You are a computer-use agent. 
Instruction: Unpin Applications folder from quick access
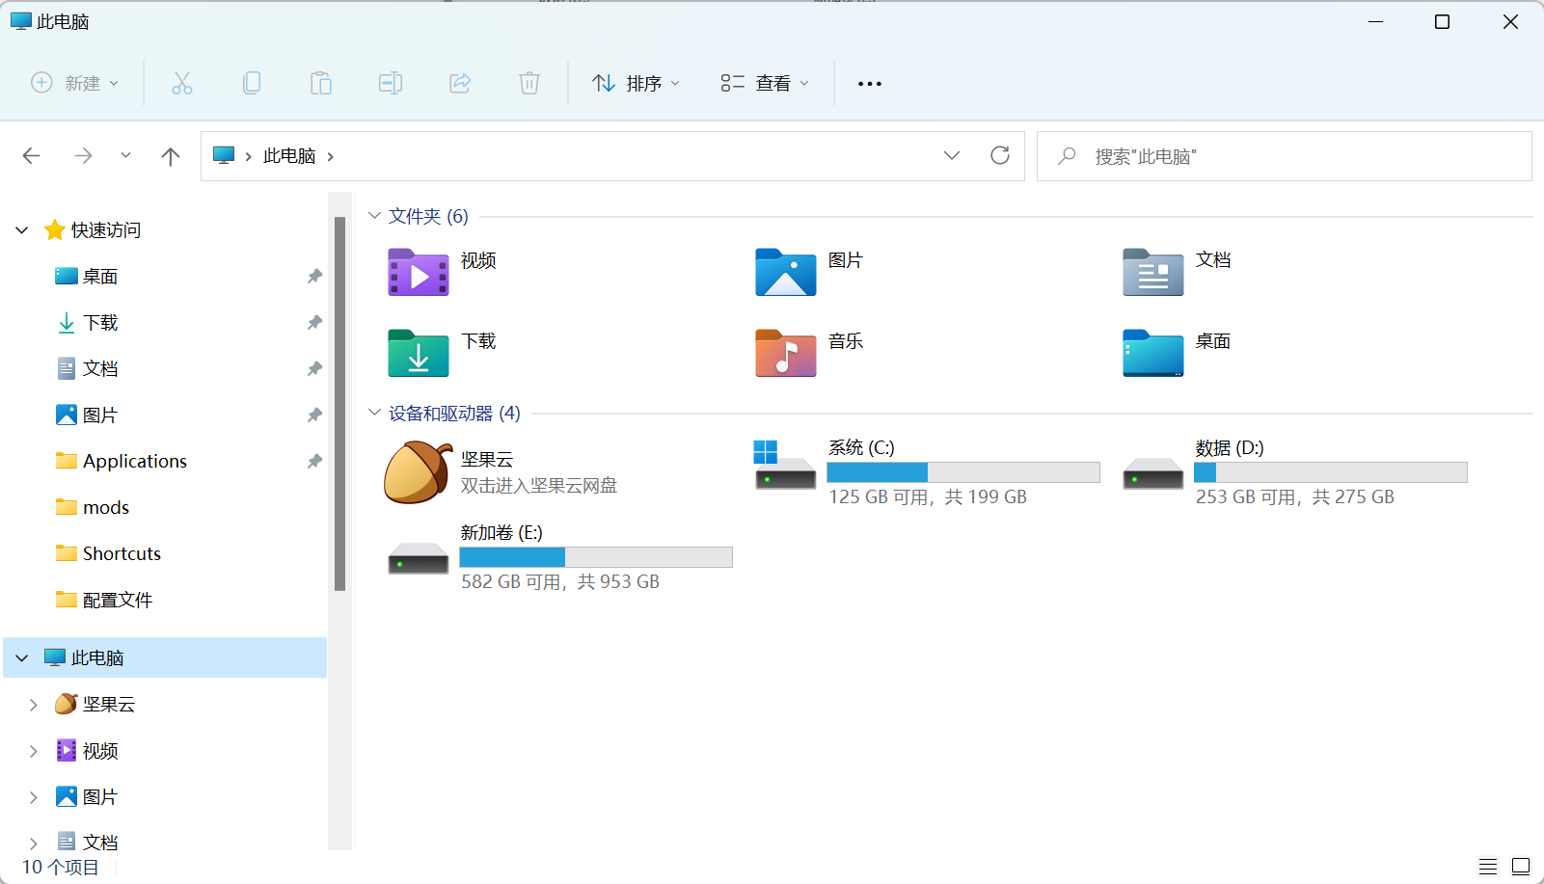(x=314, y=462)
